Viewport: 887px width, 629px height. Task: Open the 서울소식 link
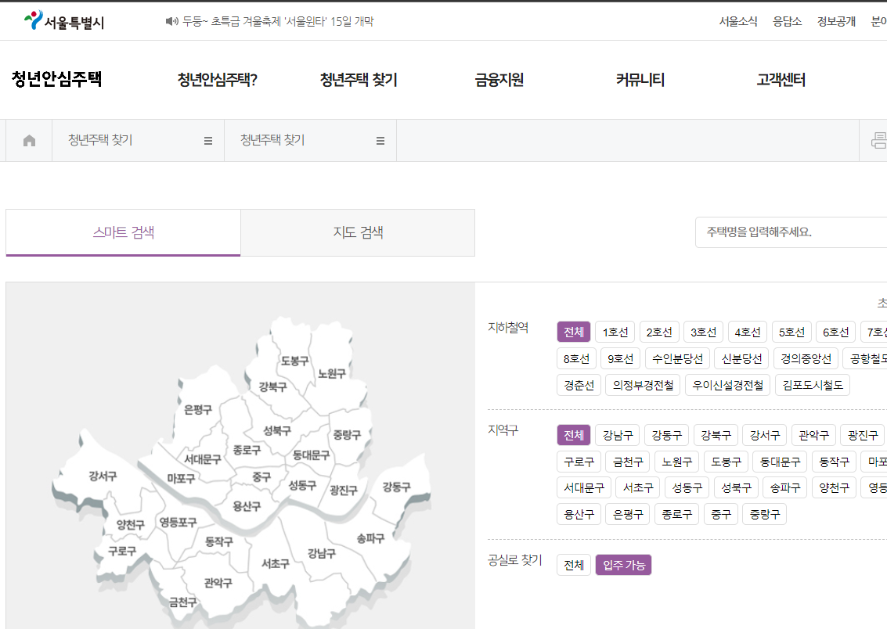coord(737,21)
